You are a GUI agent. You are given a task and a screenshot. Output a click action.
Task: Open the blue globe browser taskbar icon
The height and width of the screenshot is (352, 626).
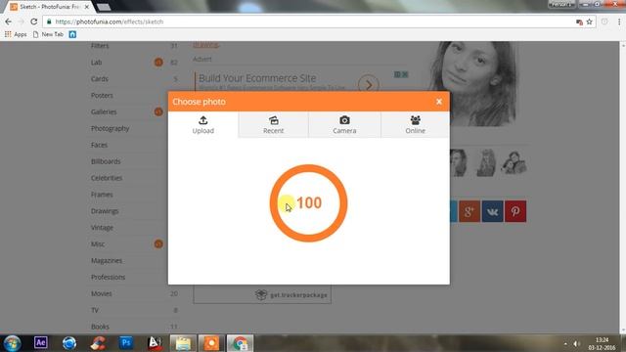[69, 343]
